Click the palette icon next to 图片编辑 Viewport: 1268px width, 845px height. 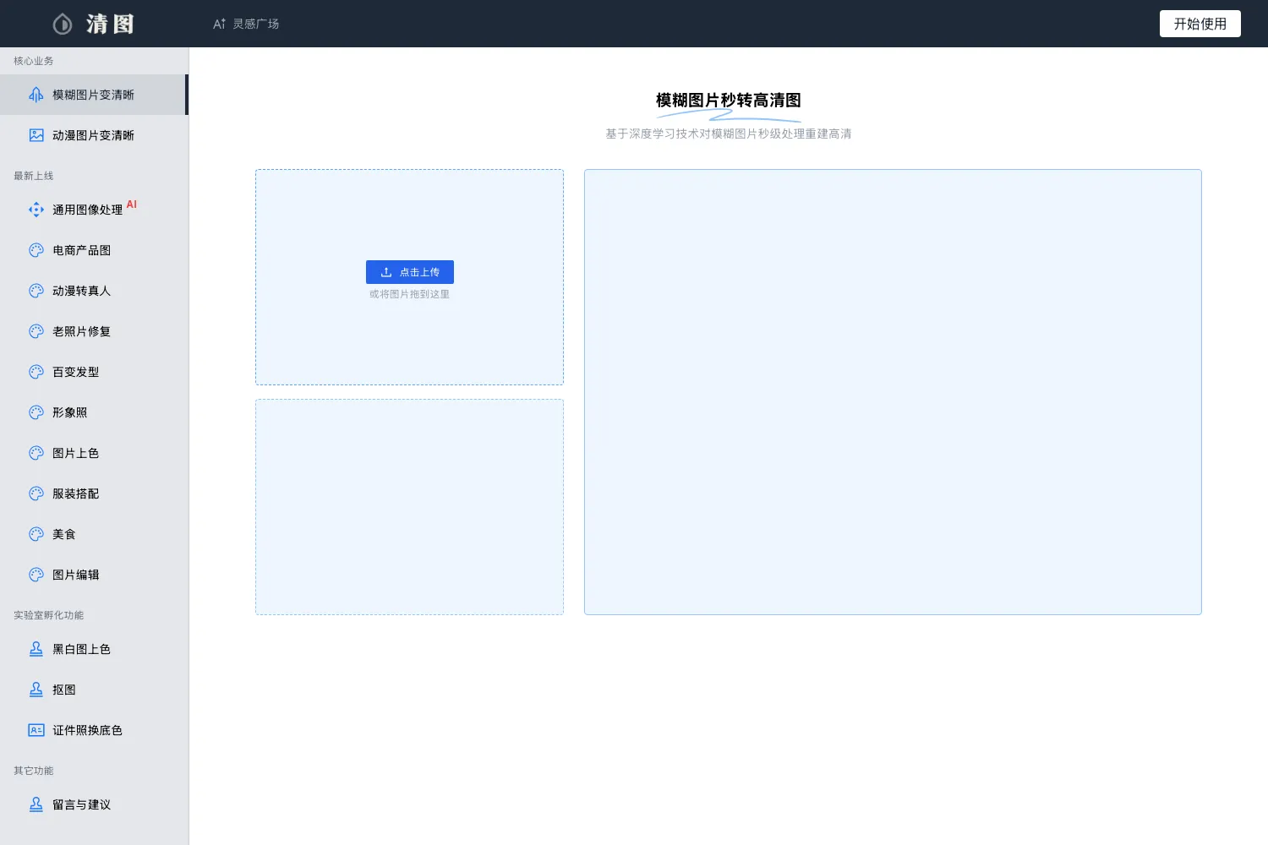tap(36, 575)
